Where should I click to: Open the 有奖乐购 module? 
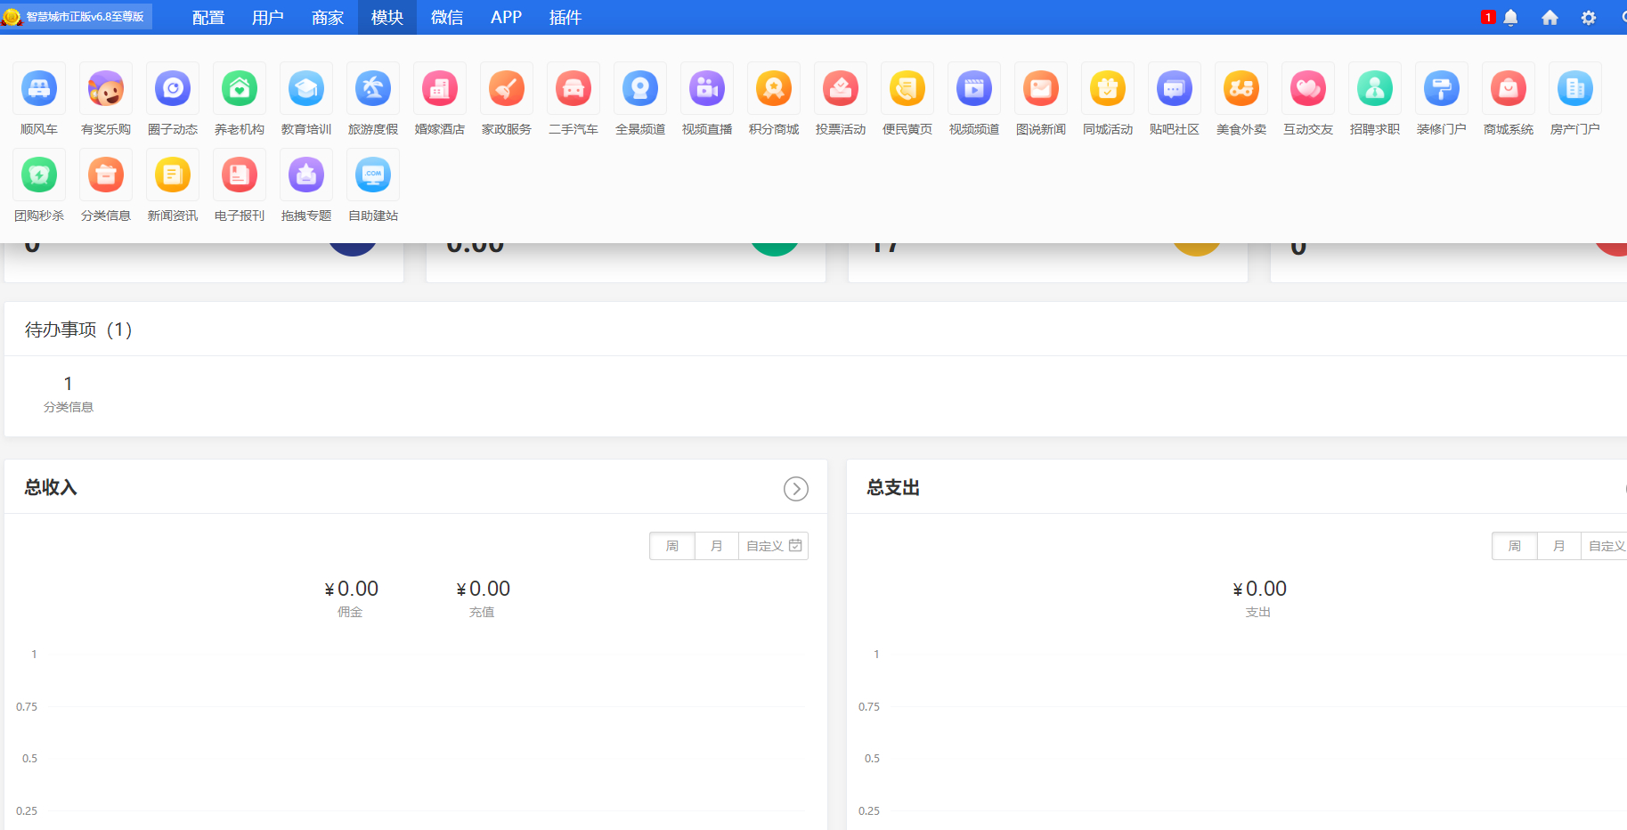[106, 100]
